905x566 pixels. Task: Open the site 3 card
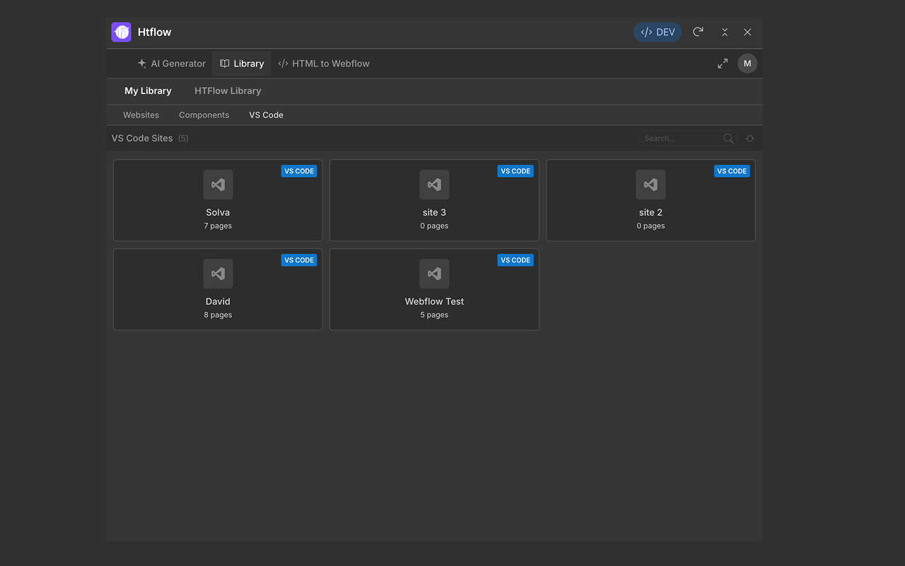click(x=434, y=200)
